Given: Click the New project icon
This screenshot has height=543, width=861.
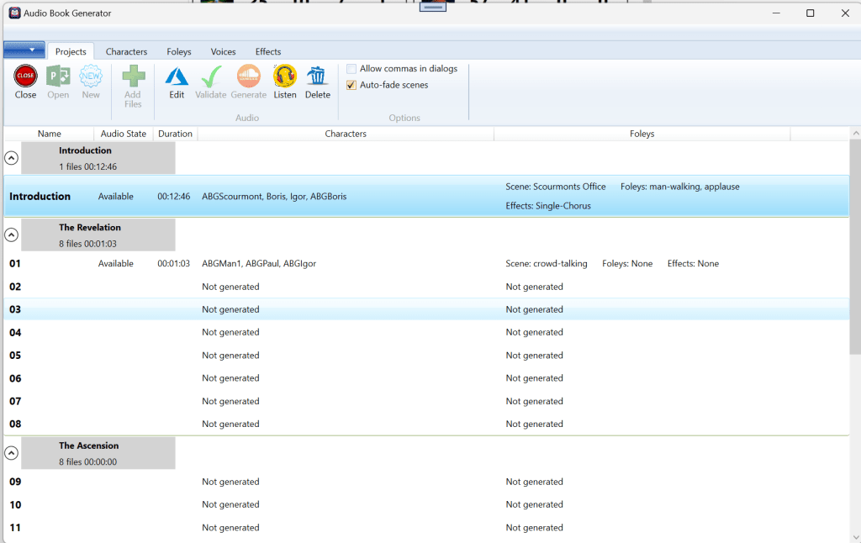Looking at the screenshot, I should click(x=91, y=76).
